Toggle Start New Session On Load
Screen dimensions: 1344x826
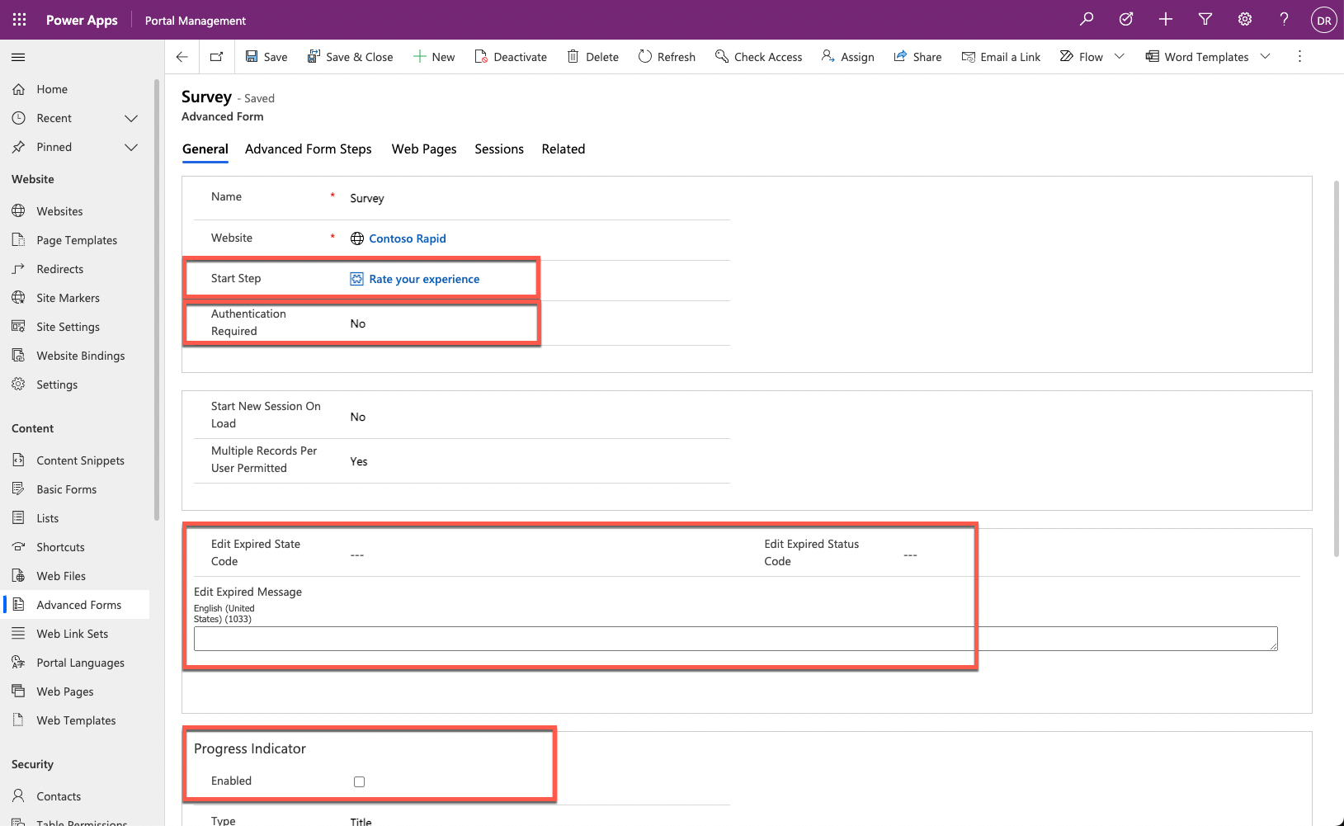[x=357, y=416]
